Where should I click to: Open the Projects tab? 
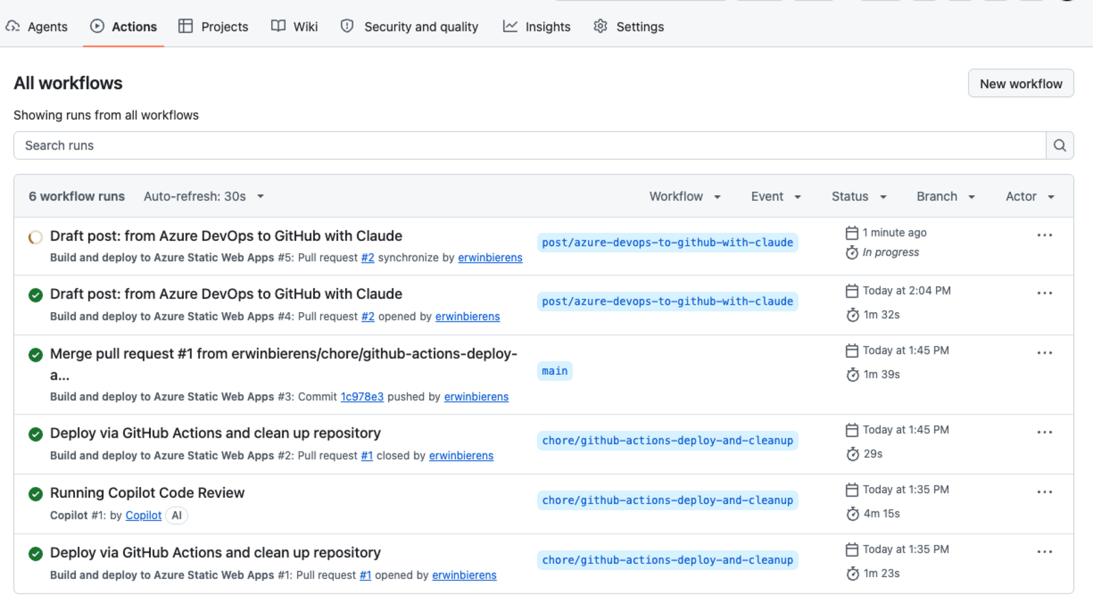(x=213, y=27)
